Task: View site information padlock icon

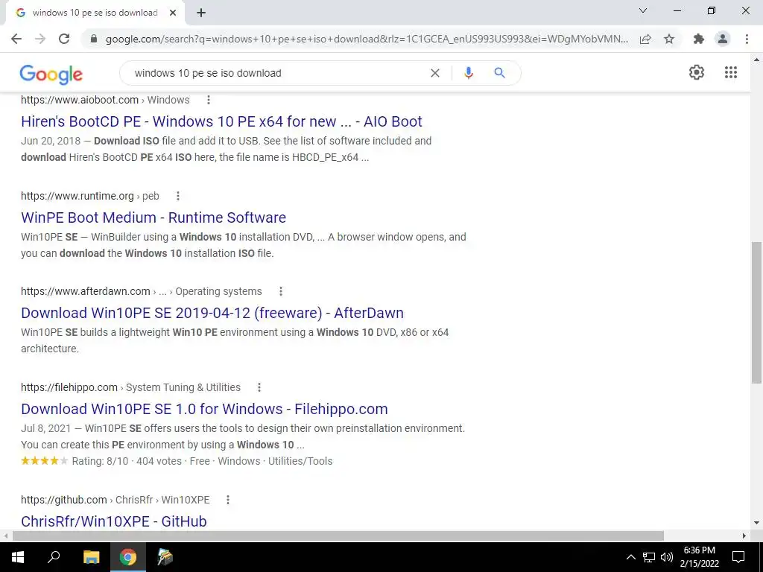Action: click(94, 39)
